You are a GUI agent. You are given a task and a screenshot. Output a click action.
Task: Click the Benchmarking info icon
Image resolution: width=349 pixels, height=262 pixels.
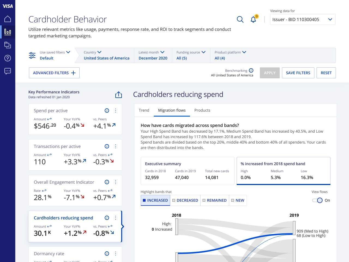pyautogui.click(x=251, y=70)
